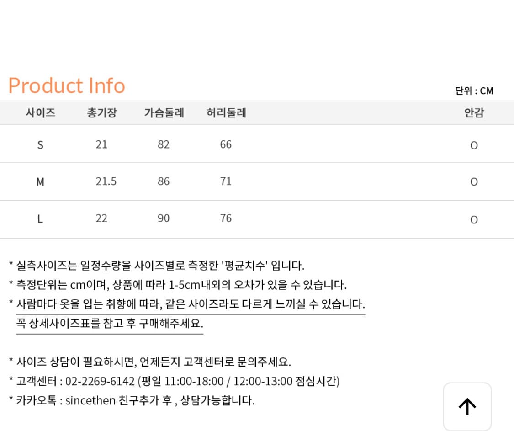This screenshot has width=514, height=447.
Task: Click the underlined 꼭 상세사이즈표를 참고 notice
Action: [x=110, y=324]
